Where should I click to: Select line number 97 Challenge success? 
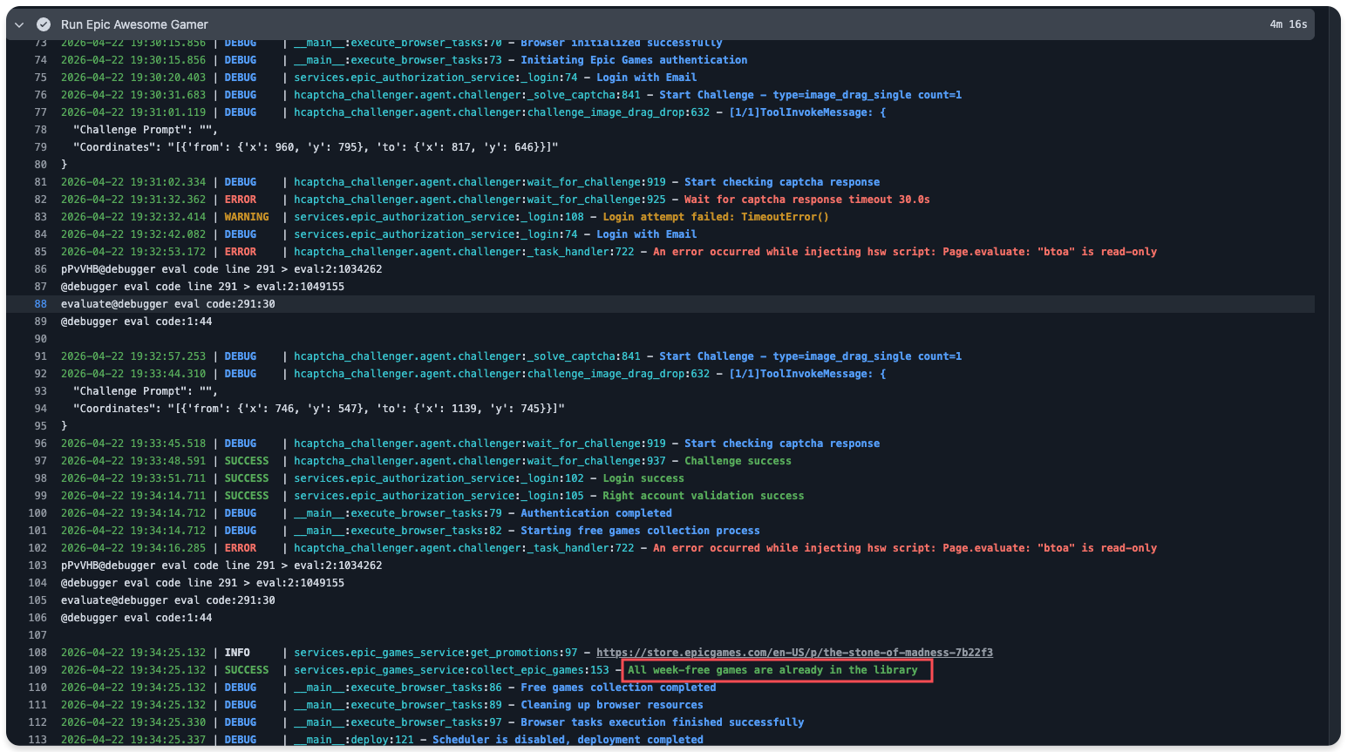pos(40,461)
